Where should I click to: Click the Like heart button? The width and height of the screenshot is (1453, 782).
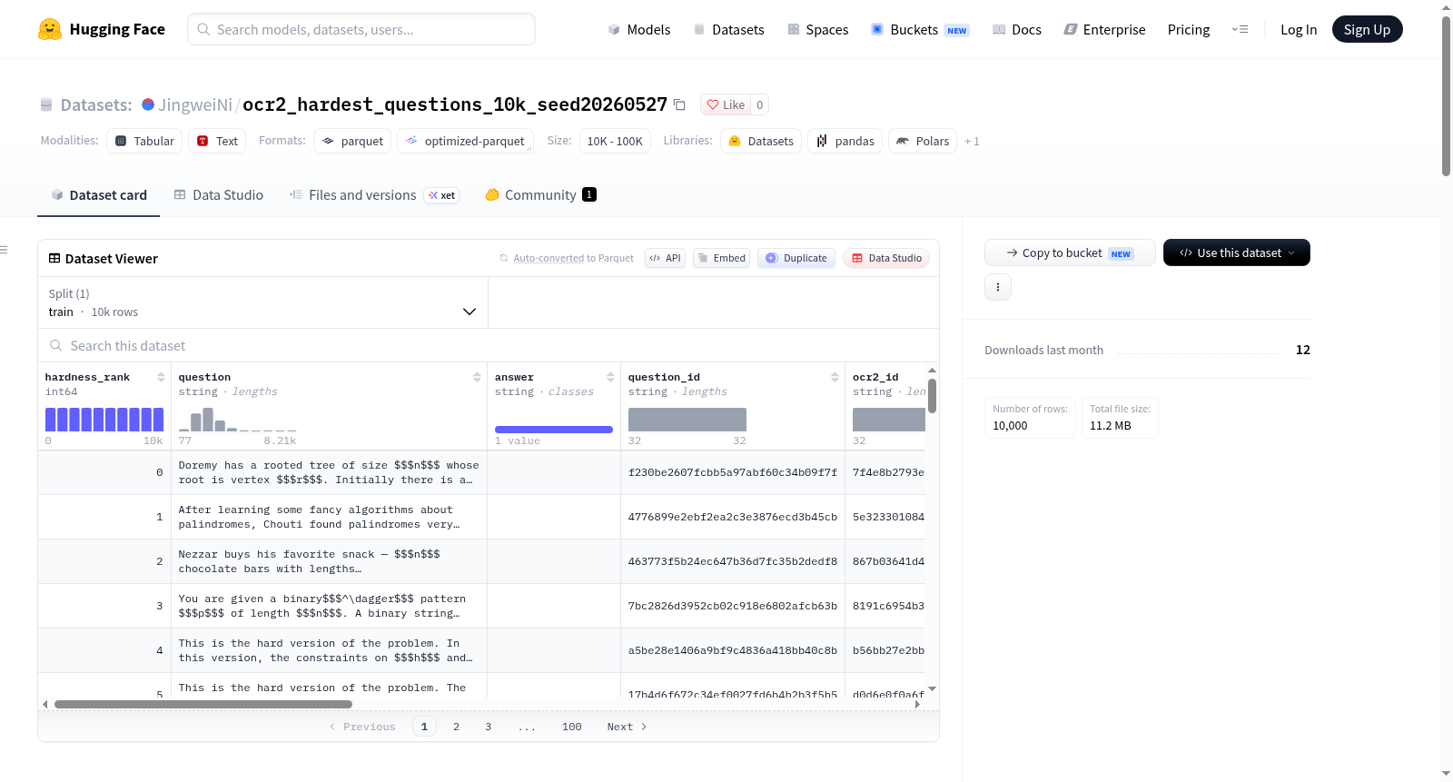click(726, 104)
